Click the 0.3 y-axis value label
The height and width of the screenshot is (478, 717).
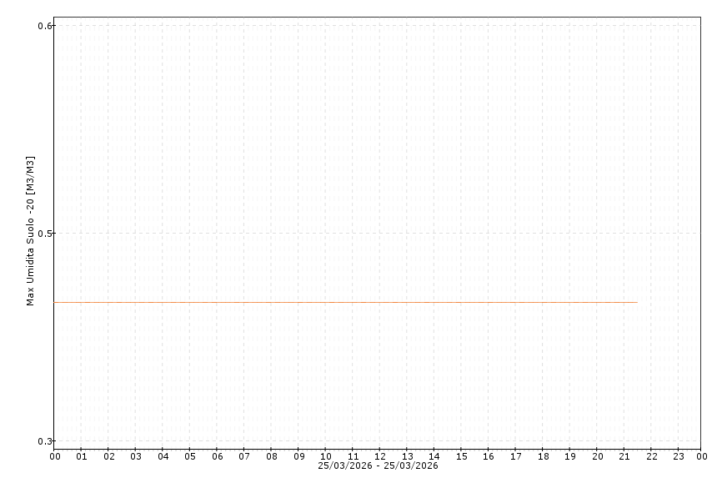pyautogui.click(x=45, y=441)
